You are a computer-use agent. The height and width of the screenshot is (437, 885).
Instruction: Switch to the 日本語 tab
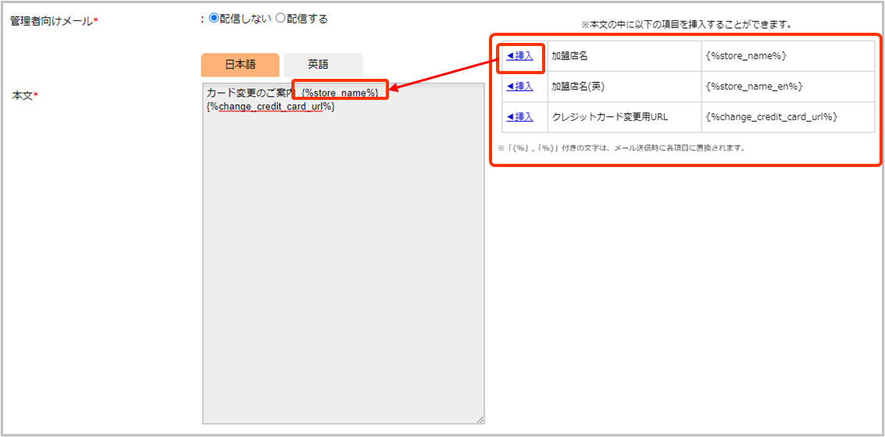[240, 65]
